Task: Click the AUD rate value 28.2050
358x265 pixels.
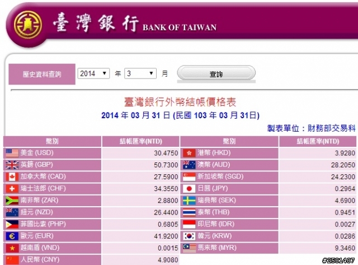Action: 343,165
